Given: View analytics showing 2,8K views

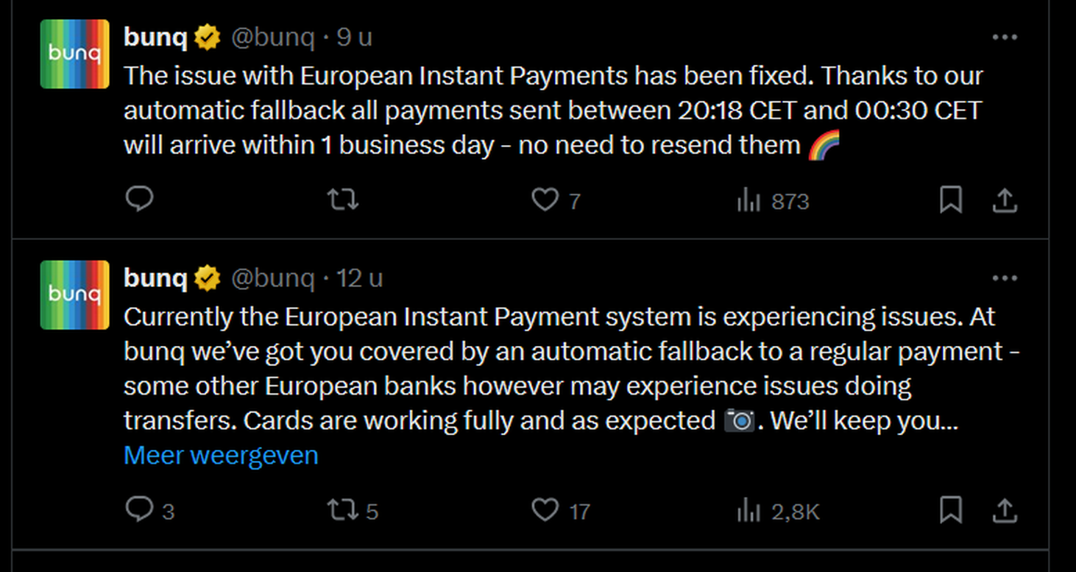Looking at the screenshot, I should [x=778, y=510].
